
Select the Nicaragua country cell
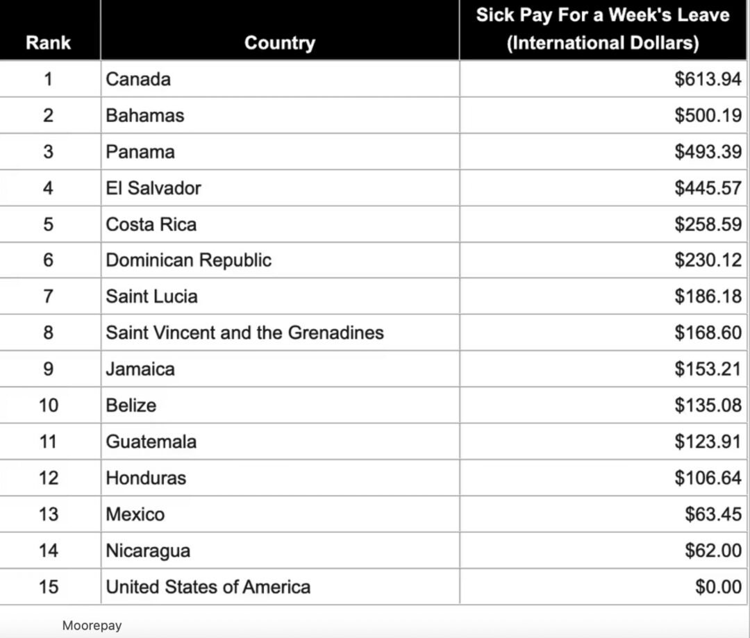(x=148, y=551)
